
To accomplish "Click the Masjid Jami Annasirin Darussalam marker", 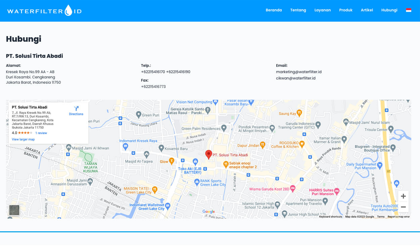I will tap(90, 181).
